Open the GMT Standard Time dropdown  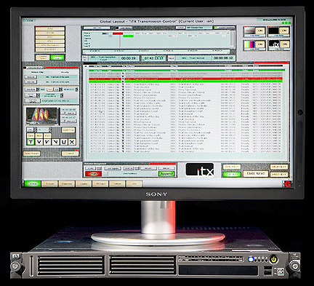(x=198, y=28)
